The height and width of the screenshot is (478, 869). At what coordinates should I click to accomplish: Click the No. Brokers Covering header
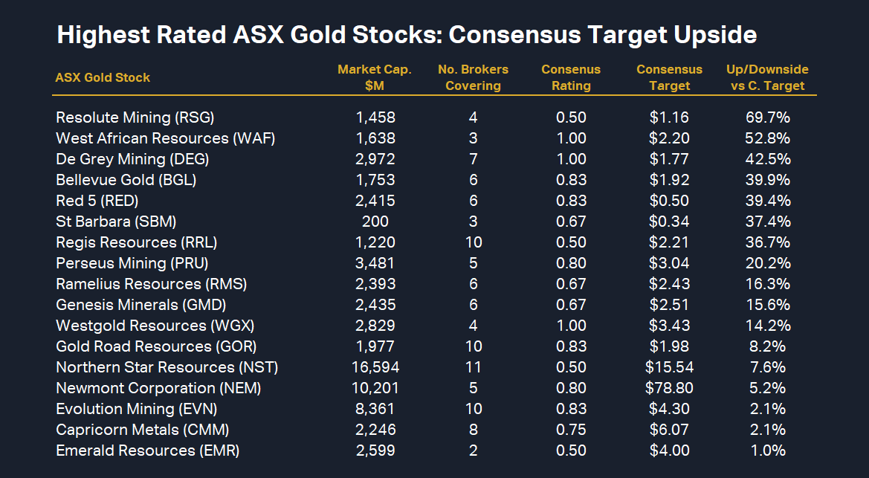pos(473,77)
